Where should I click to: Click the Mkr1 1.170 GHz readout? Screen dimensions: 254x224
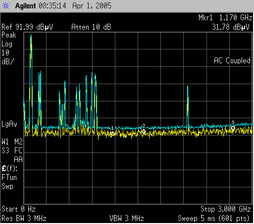click(225, 17)
